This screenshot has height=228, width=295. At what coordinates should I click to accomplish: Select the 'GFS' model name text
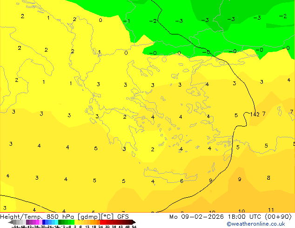coord(123,217)
